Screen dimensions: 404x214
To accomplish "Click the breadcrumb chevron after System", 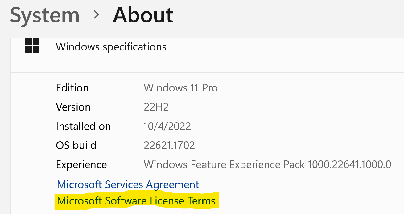I will 97,14.
